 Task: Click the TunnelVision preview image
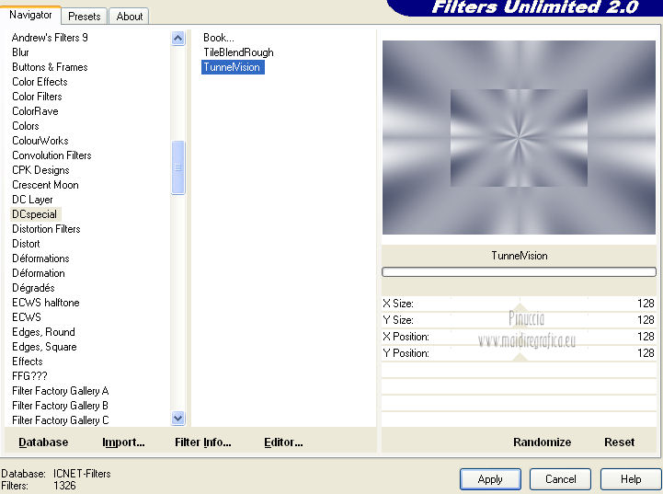pyautogui.click(x=519, y=137)
